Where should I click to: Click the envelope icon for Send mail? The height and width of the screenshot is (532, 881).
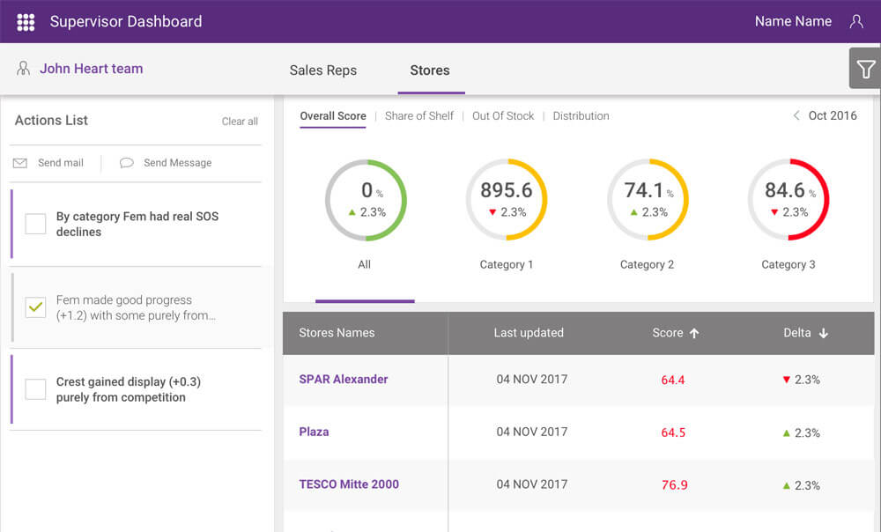(19, 163)
